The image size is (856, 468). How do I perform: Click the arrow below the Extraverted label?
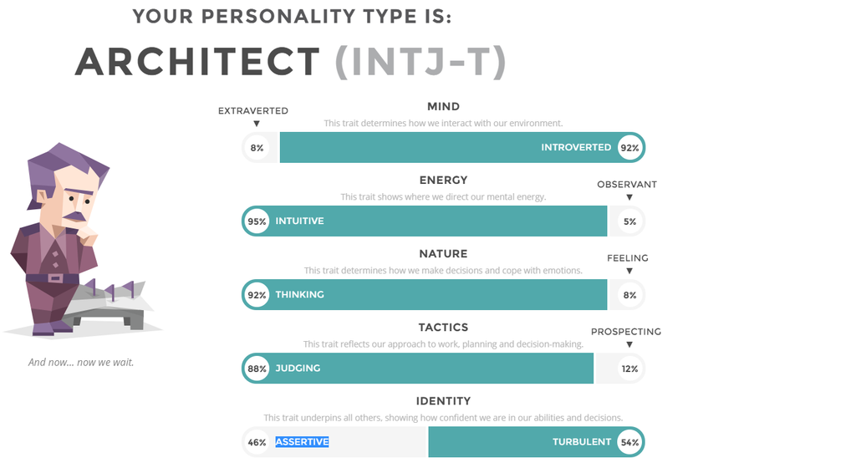[x=256, y=124]
